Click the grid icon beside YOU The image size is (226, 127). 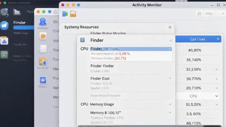click(x=199, y=14)
